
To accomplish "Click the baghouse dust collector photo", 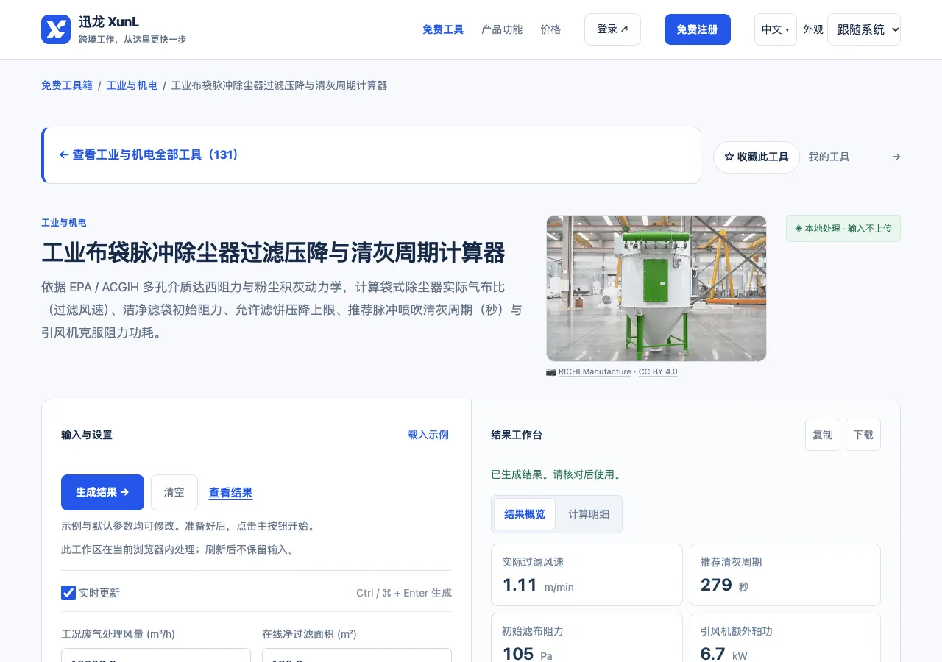I will point(656,288).
